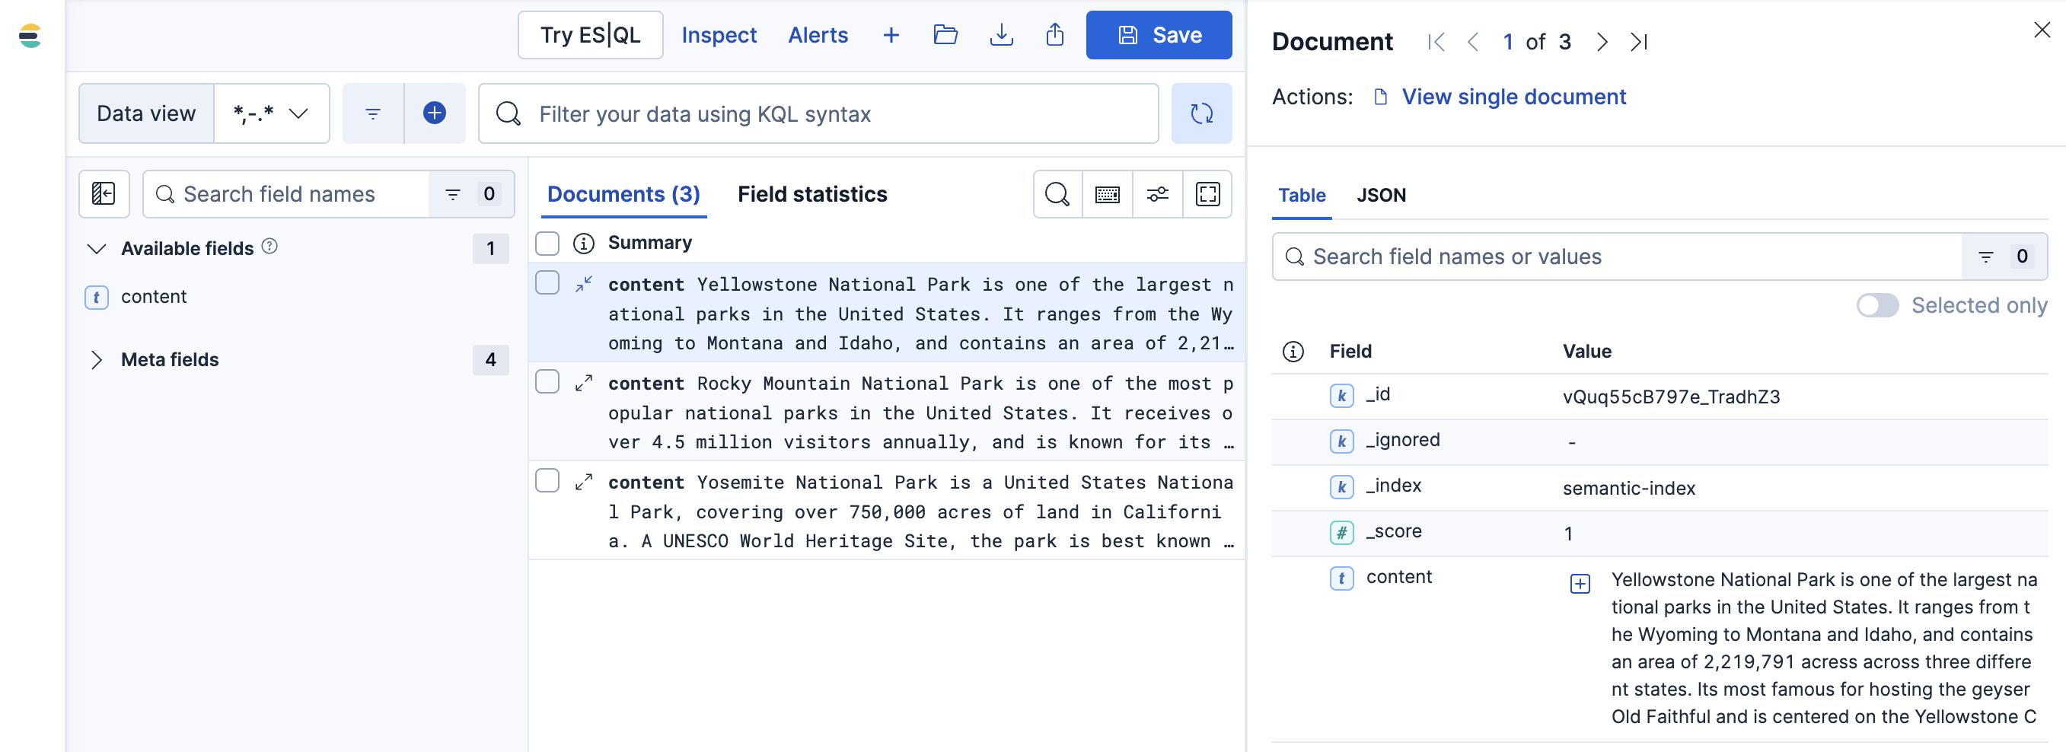Open saved search folder icon

945,35
